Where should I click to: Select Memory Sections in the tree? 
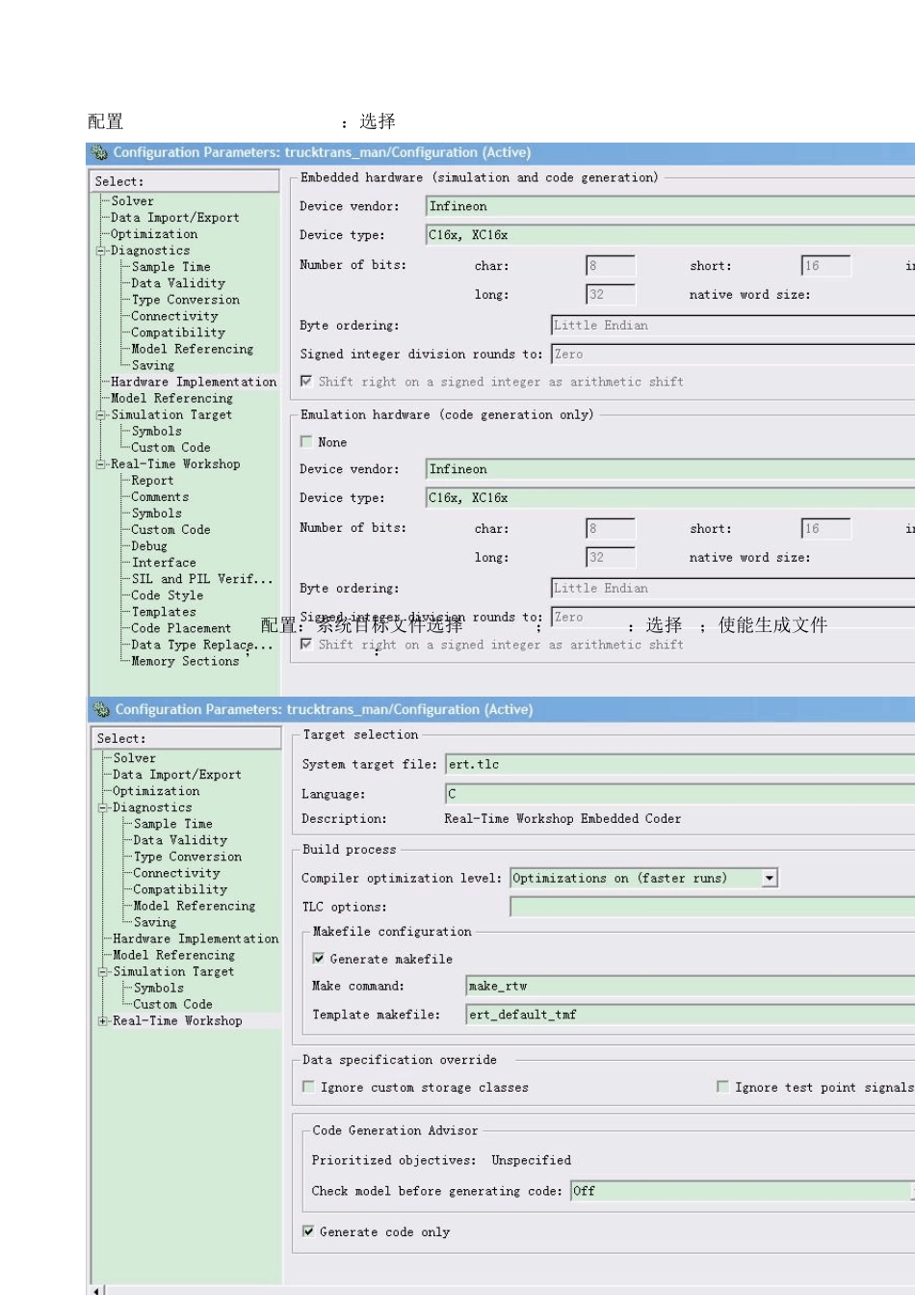[x=185, y=661]
